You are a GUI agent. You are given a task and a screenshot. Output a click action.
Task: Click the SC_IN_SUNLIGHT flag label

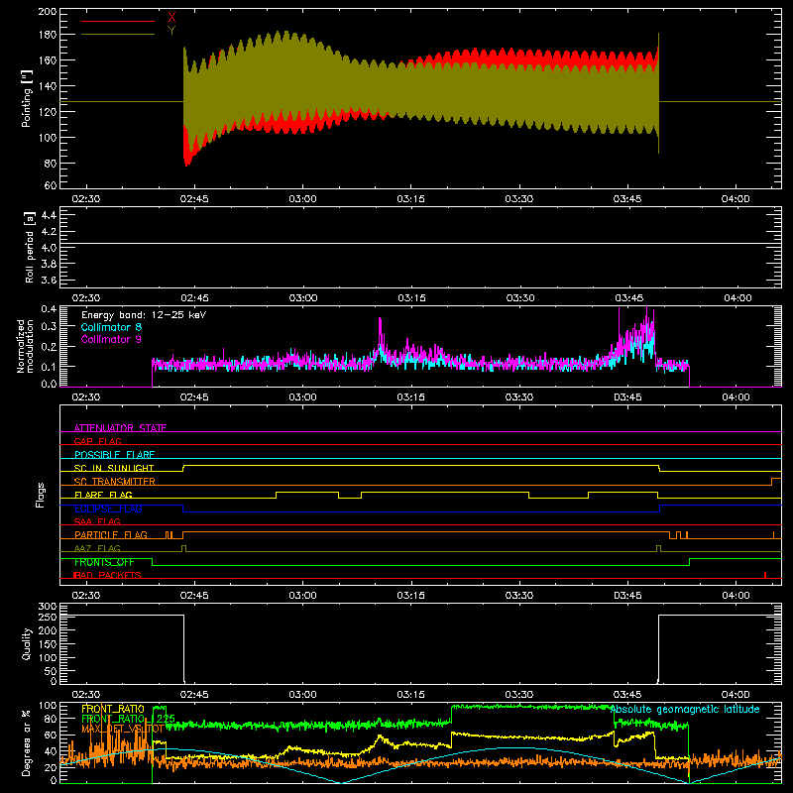coord(114,468)
